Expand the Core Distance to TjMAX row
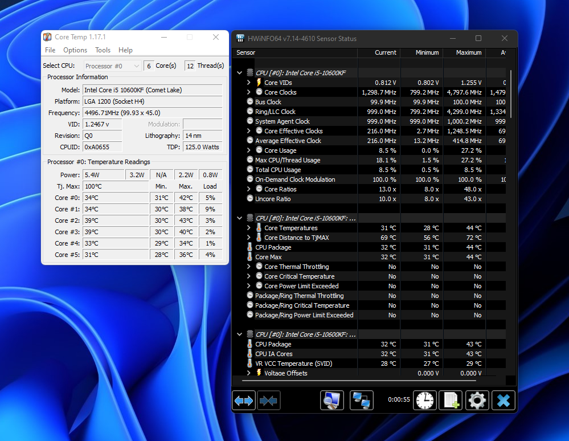This screenshot has height=441, width=569. [x=248, y=238]
